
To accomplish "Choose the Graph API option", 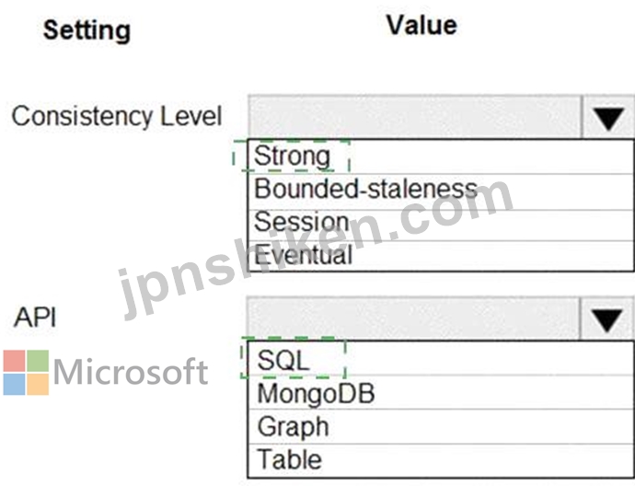I will pos(441,426).
